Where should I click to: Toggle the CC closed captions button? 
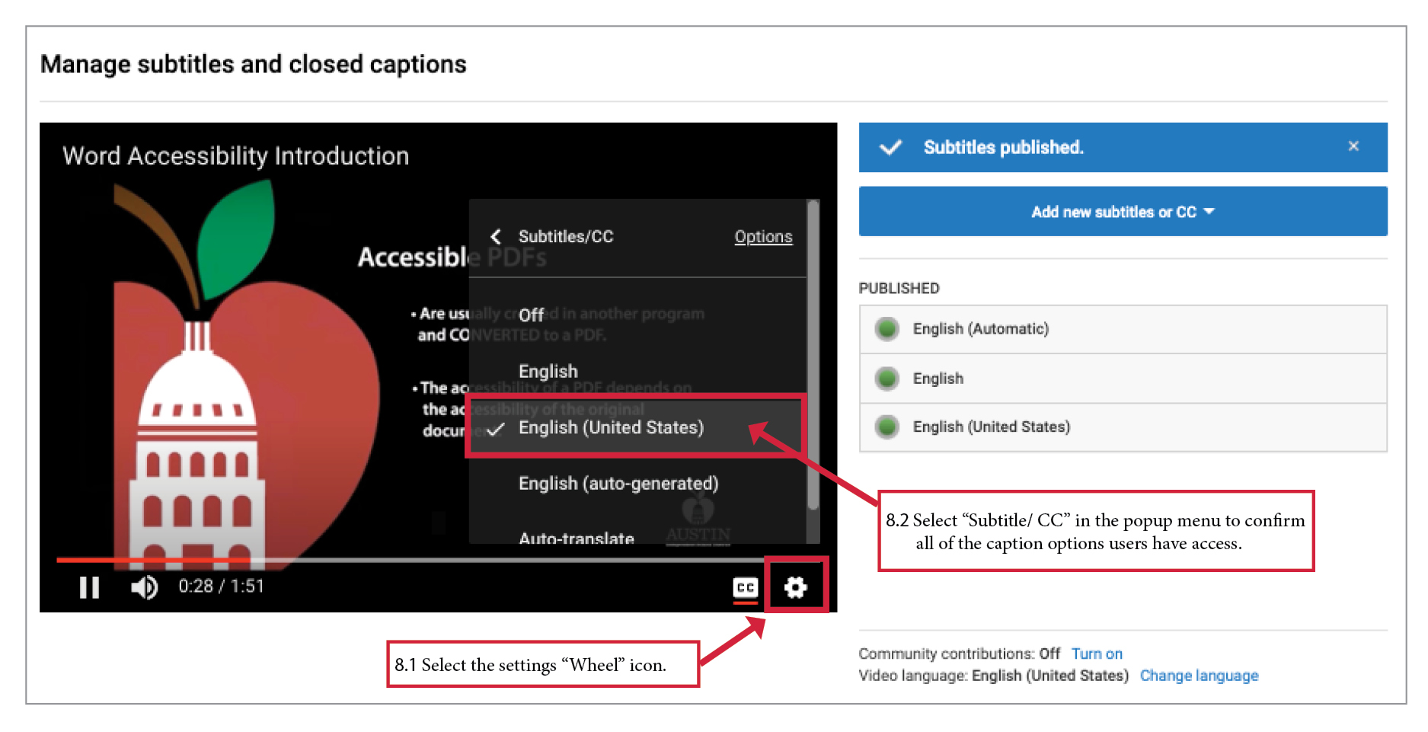tap(745, 587)
